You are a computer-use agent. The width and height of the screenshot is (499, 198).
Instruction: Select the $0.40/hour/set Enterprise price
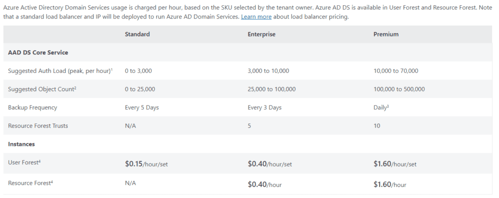(x=269, y=164)
